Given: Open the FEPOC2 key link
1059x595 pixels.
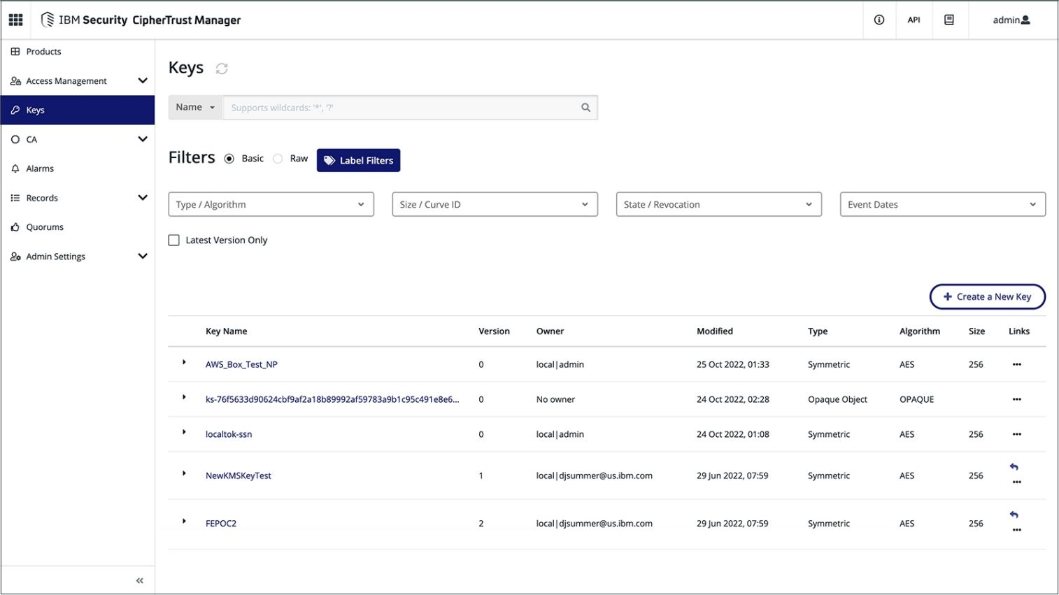Looking at the screenshot, I should (x=221, y=523).
